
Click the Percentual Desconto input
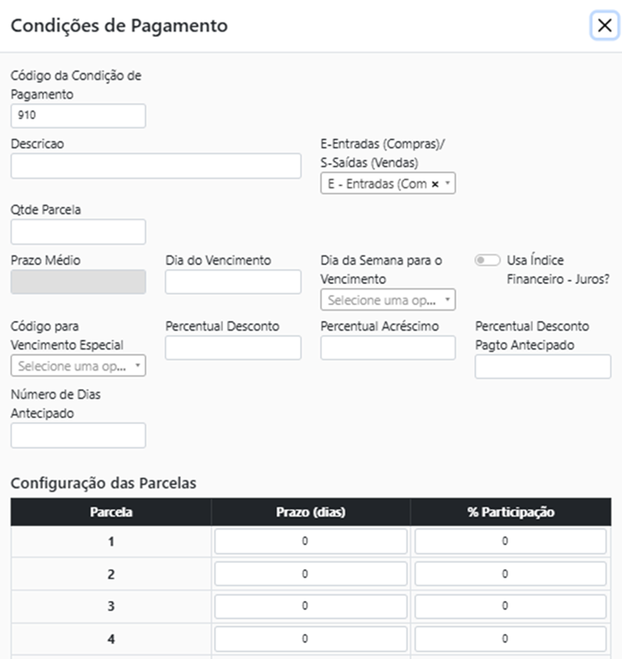(233, 347)
